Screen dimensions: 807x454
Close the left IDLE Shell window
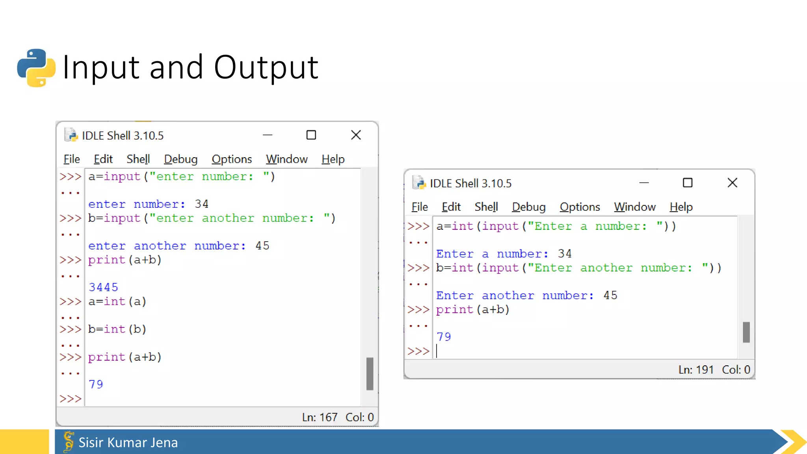tap(356, 135)
